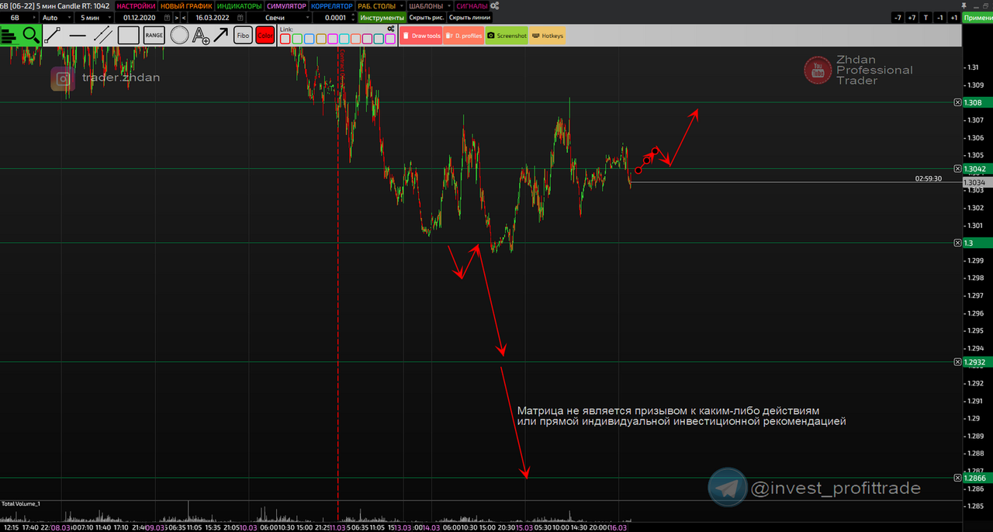The width and height of the screenshot is (993, 532).
Task: Click the Hotkeys button
Action: pos(548,36)
